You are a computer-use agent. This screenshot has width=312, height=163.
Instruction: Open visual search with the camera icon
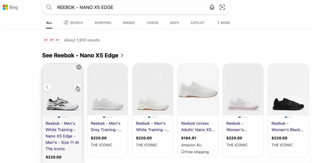coord(222,7)
